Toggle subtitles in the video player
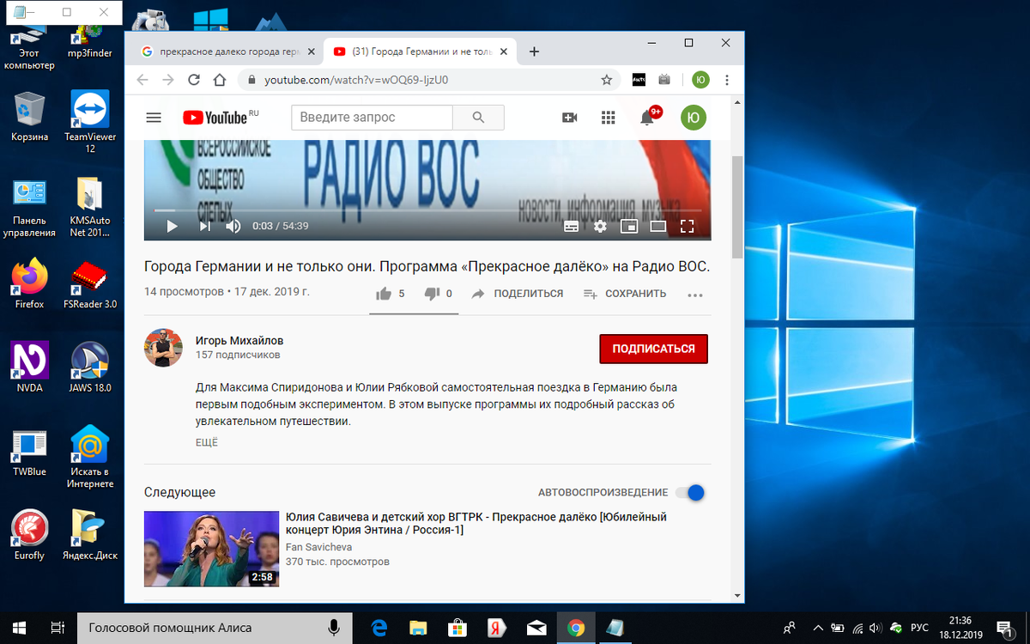This screenshot has height=644, width=1030. [572, 227]
